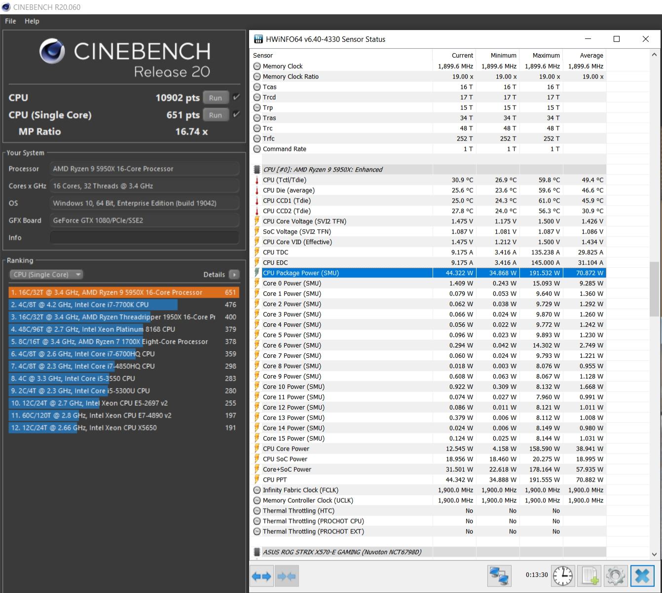Select the CPU EDC sensor row
Screen dimensions: 662x593
(x=429, y=263)
